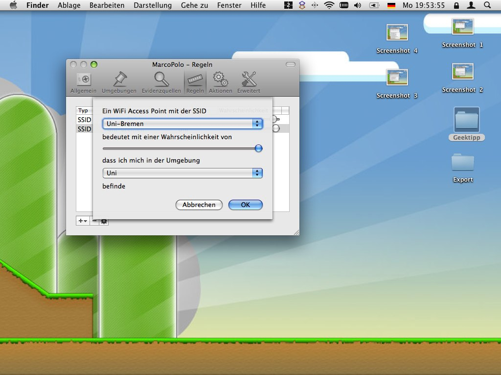Open the Umgebungen pushpin pane

pos(119,83)
